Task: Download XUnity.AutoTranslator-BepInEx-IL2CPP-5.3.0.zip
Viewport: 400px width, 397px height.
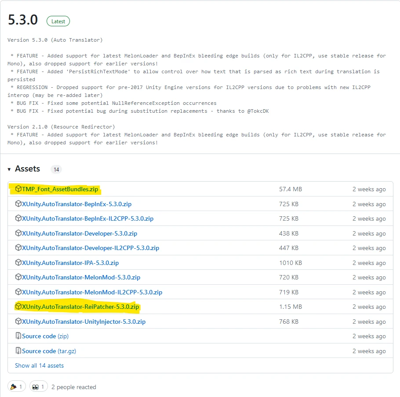Action: point(87,218)
